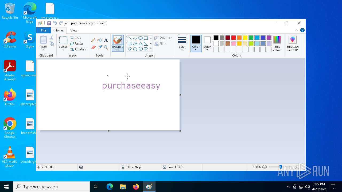Zoom out with minus button
The height and width of the screenshot is (192, 342).
(265, 167)
